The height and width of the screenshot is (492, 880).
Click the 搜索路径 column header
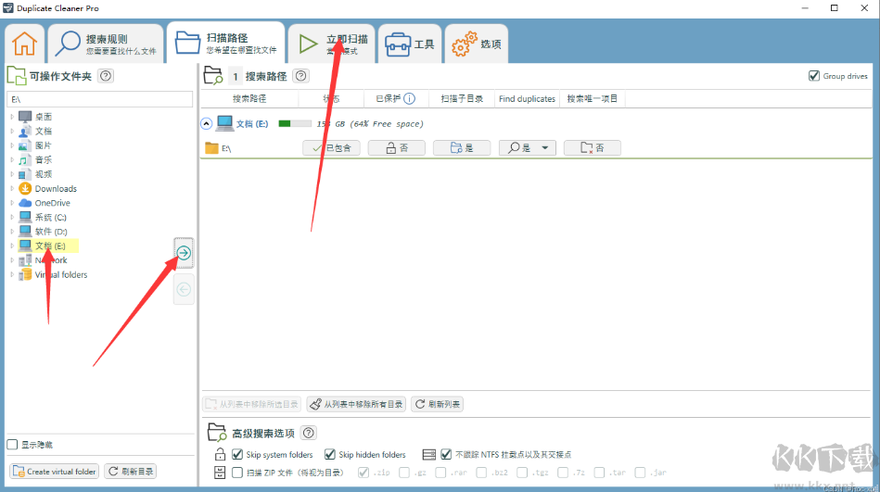tap(249, 99)
